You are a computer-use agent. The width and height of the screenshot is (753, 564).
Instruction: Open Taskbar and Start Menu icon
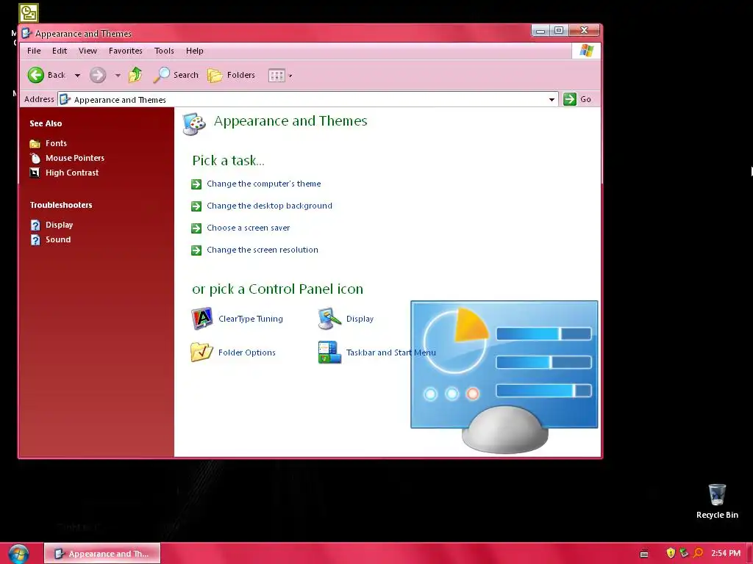(x=329, y=352)
